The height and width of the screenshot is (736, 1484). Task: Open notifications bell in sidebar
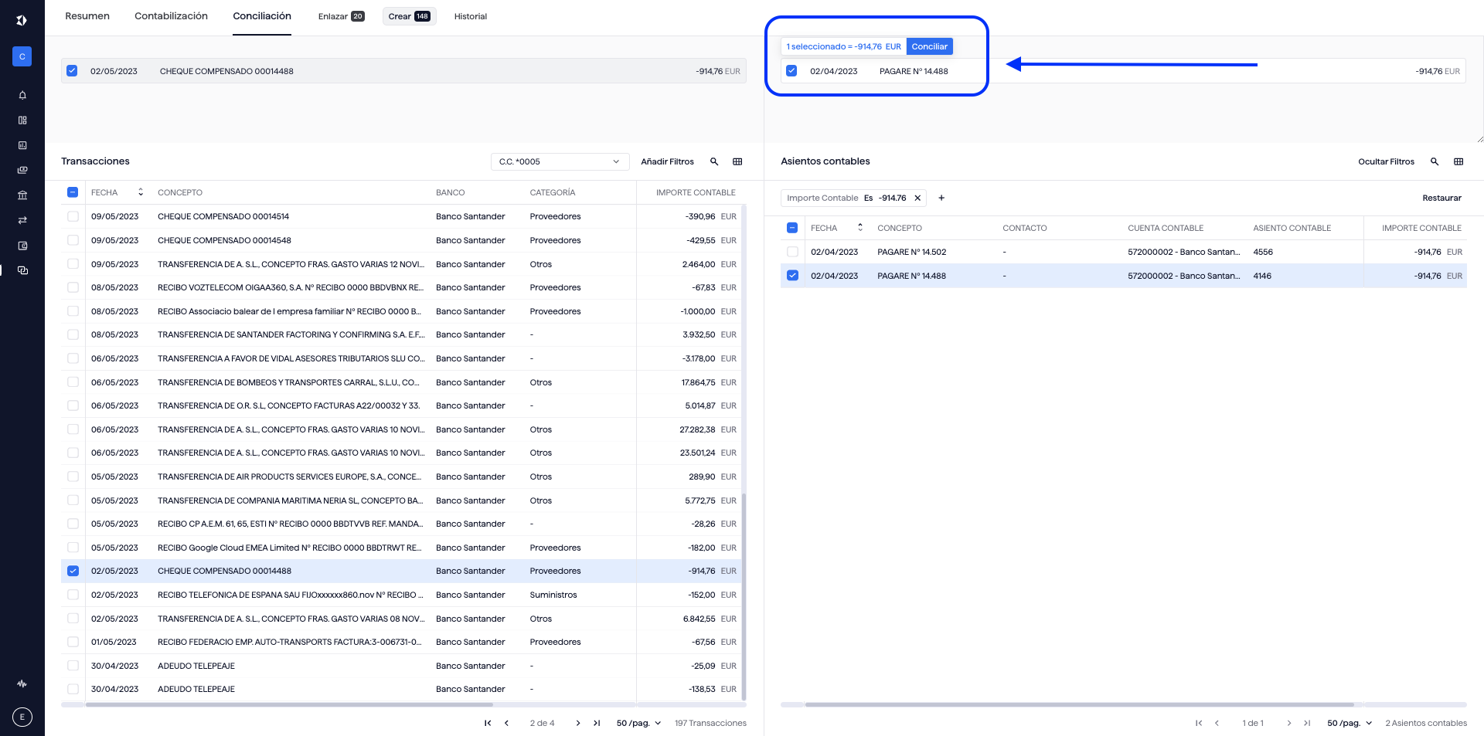22,95
